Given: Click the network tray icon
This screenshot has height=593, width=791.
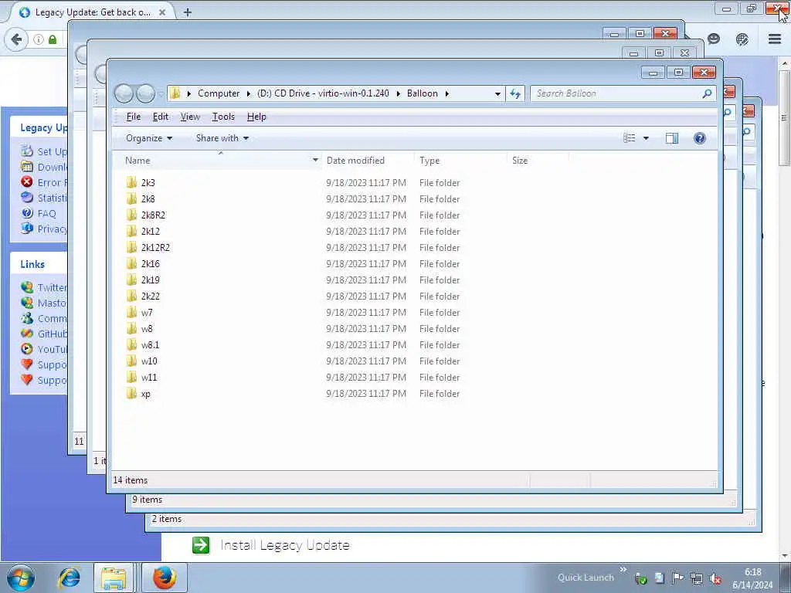Looking at the screenshot, I should coord(697,578).
